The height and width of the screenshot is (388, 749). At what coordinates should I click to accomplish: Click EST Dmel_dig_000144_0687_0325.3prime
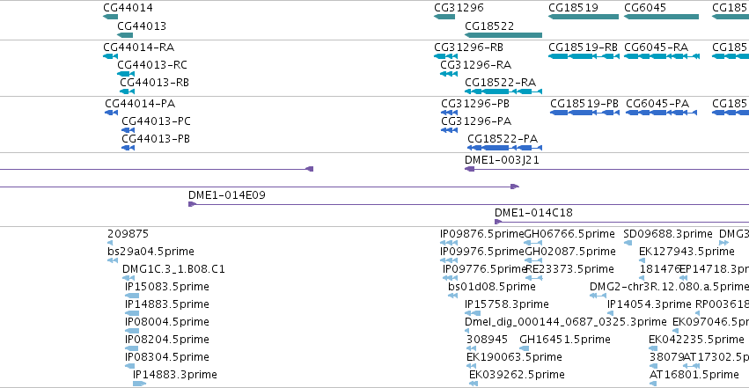[x=466, y=331]
